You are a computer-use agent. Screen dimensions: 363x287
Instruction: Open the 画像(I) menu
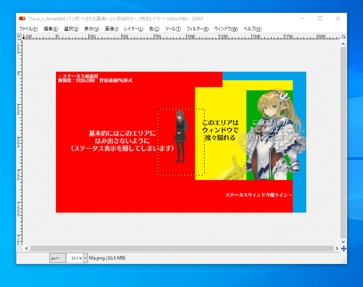point(111,29)
